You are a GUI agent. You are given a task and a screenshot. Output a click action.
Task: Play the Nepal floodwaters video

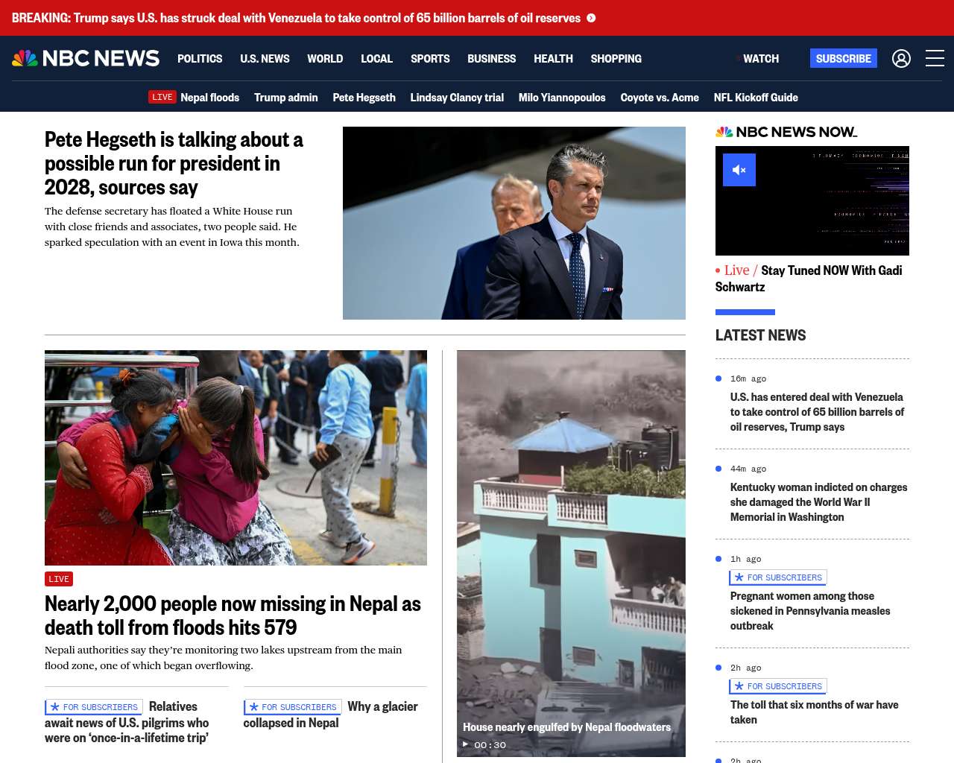tap(466, 744)
